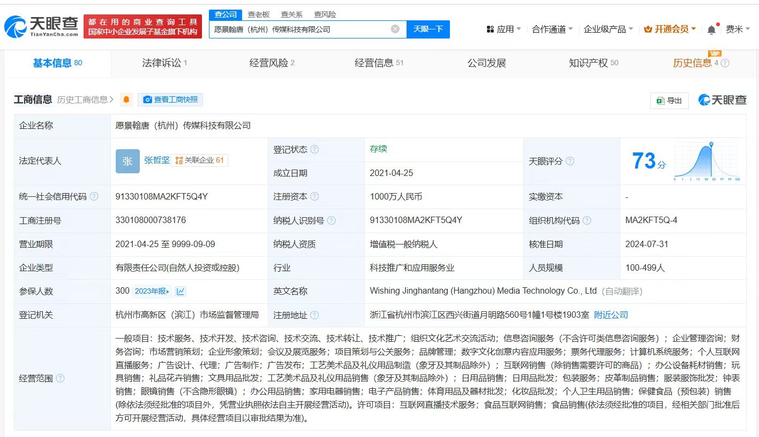Click organization code MA2KFT5Q-4

pos(651,220)
